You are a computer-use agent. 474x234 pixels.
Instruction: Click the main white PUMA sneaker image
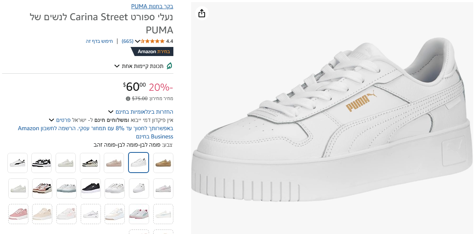click(x=332, y=124)
